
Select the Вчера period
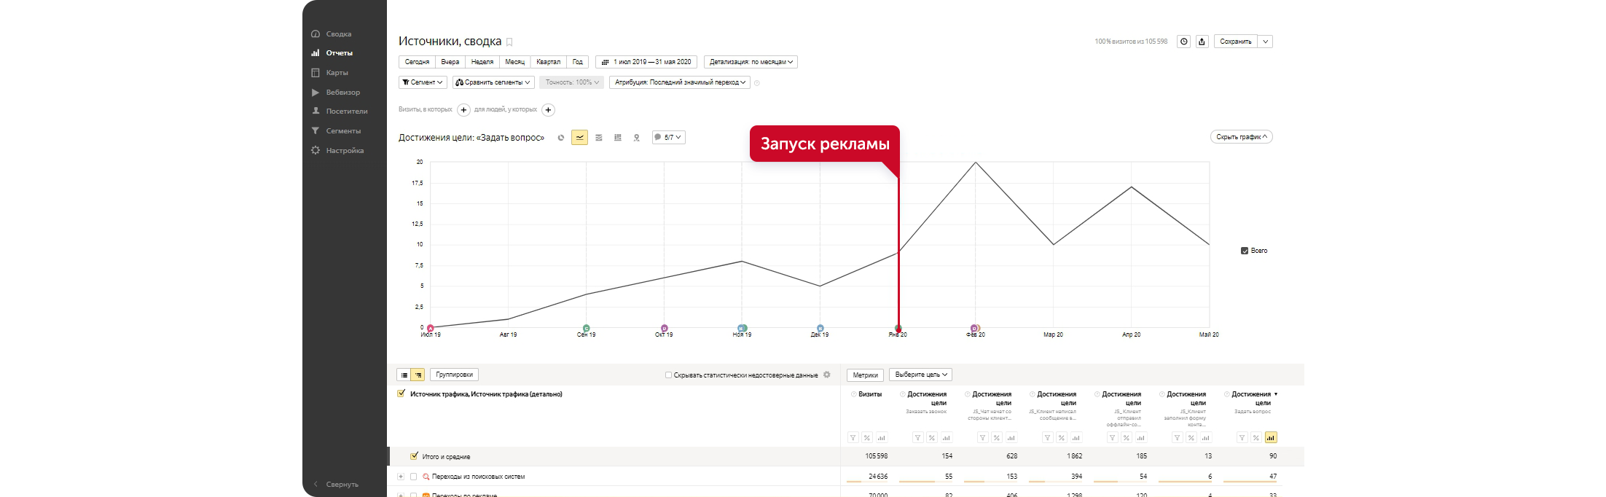tap(450, 62)
